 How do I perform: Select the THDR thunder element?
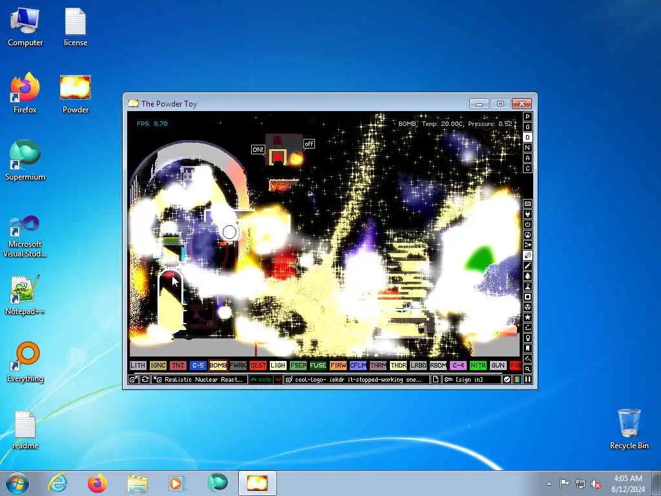pos(398,366)
